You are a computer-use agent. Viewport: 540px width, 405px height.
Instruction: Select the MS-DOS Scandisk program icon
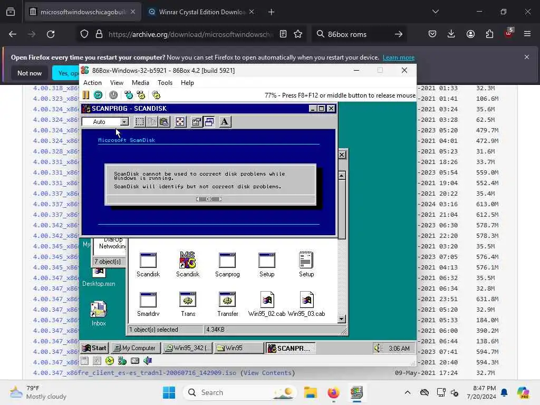pyautogui.click(x=188, y=264)
